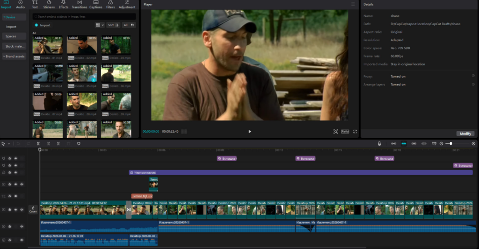
Task: Toggle clip linkage icon
Action: pyautogui.click(x=414, y=144)
